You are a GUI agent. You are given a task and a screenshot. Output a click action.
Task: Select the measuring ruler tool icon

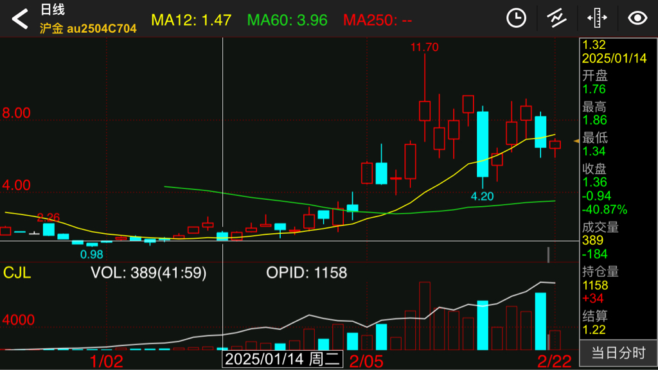[x=597, y=19]
